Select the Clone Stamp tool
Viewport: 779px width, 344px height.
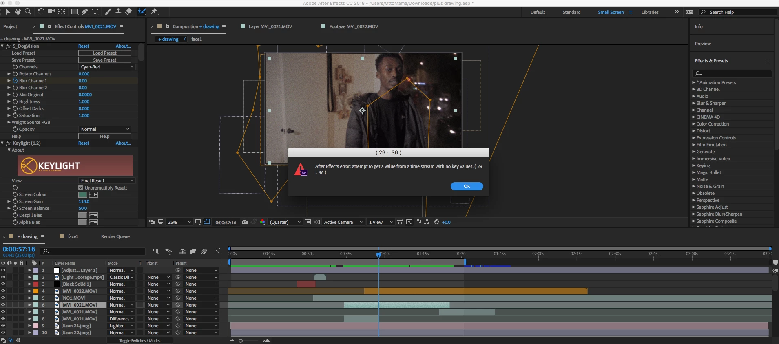[x=118, y=12]
